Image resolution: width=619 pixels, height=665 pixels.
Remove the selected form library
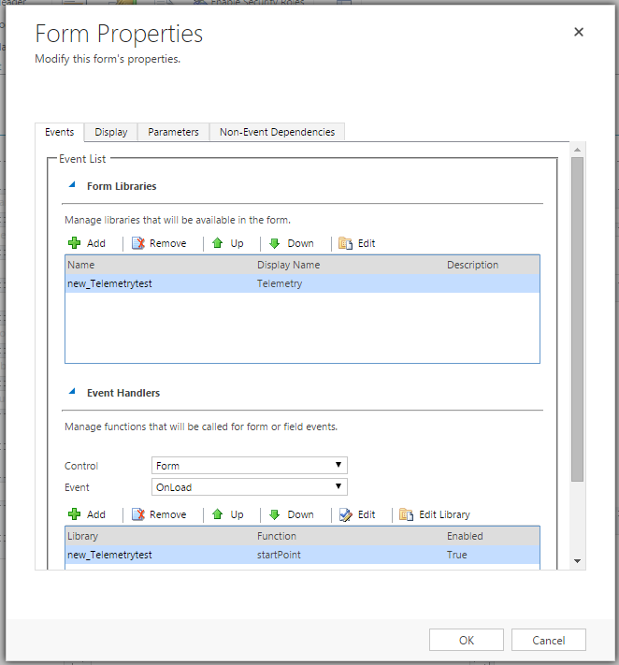159,243
